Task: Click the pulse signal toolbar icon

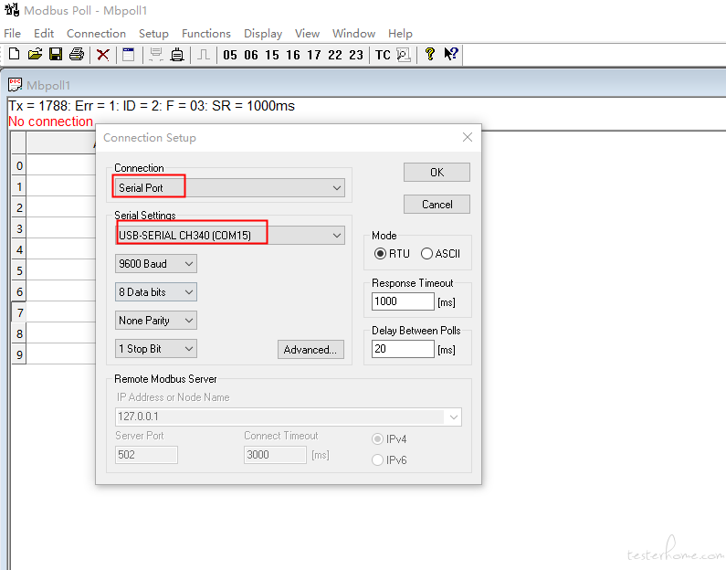Action: pyautogui.click(x=204, y=55)
